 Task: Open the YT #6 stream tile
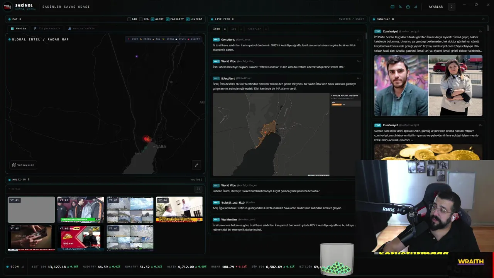coord(81,238)
